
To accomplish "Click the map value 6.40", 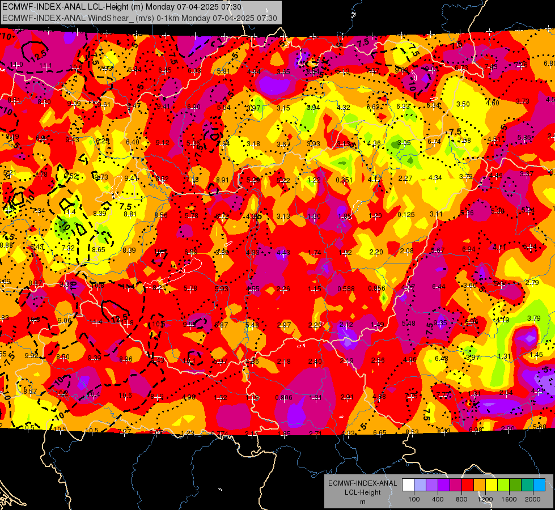I will (x=133, y=142).
